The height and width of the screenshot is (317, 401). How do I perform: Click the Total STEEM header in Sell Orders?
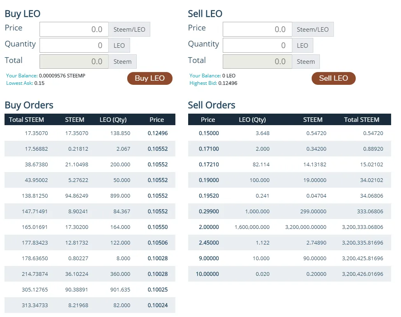coord(361,120)
